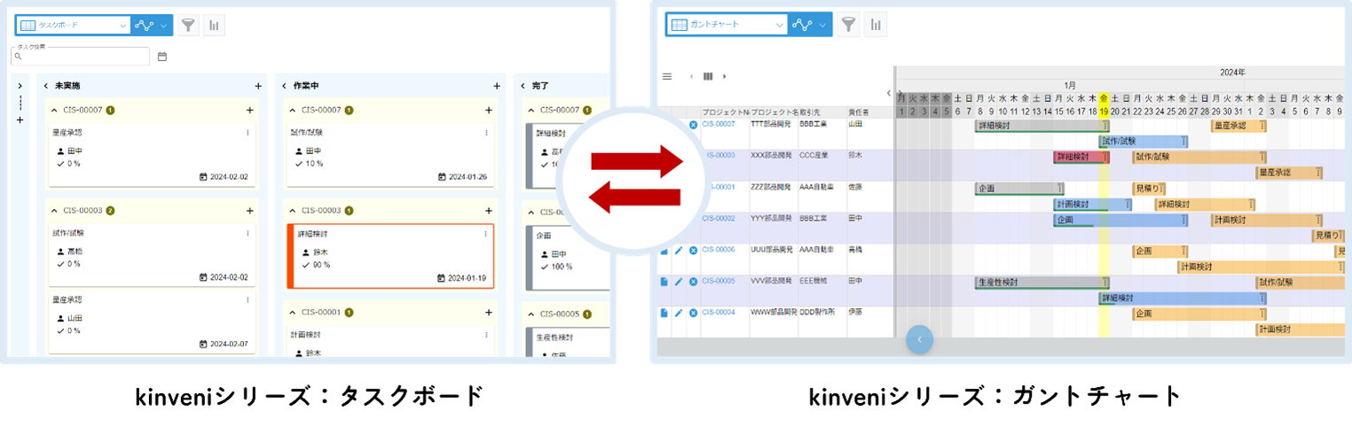The image size is (1352, 426).
Task: Open the ガントチャート view dropdown
Action: click(x=727, y=25)
